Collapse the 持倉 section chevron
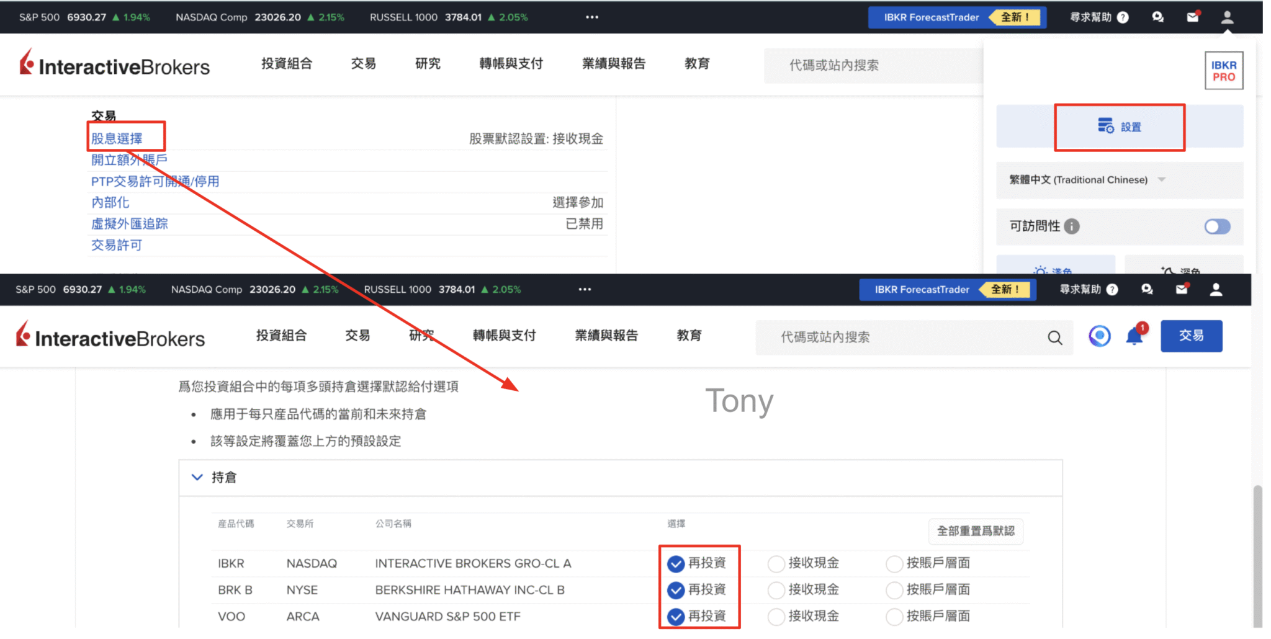This screenshot has height=639, width=1271. 197,477
